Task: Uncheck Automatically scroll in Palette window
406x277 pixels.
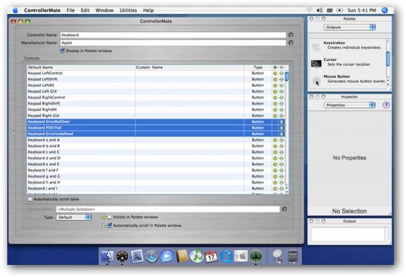Action: (x=110, y=225)
